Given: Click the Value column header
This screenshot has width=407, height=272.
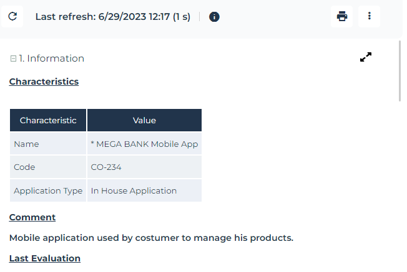Looking at the screenshot, I should click(x=144, y=120).
